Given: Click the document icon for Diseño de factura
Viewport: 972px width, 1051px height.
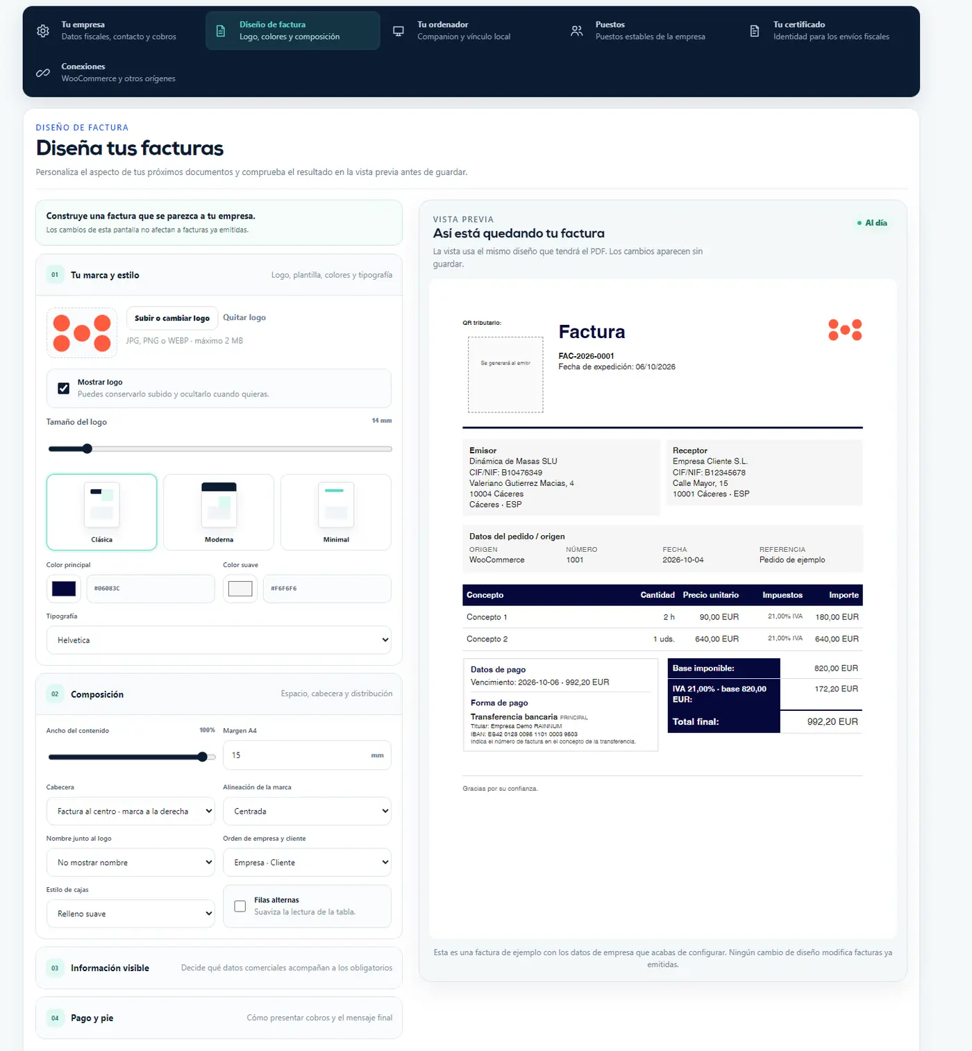Looking at the screenshot, I should (x=221, y=31).
